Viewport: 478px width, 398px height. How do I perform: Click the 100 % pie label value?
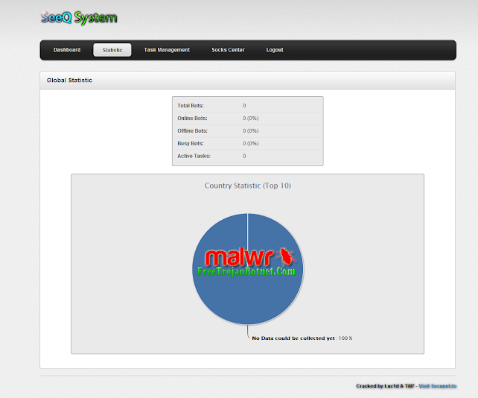345,338
